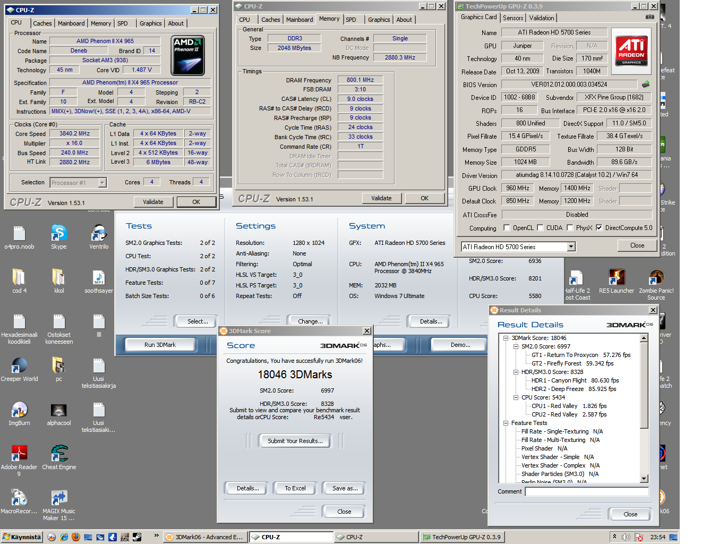The width and height of the screenshot is (719, 544).
Task: Click the volume icon in the system tray
Action: point(627,537)
